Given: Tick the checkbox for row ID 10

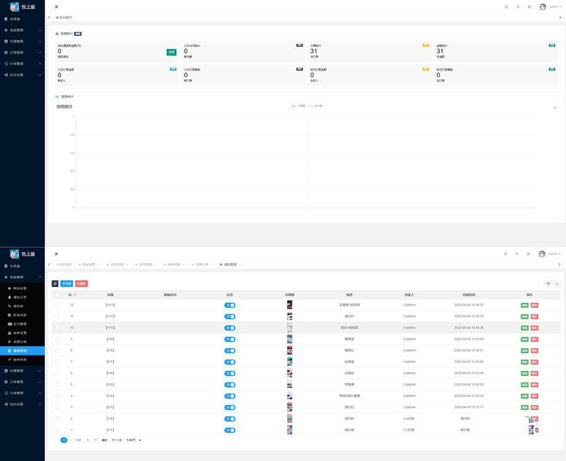Looking at the screenshot, I should [57, 327].
